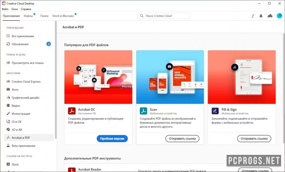The image size is (285, 172).
Task: Click the Acrobat Reader app icon
Action: 72,170
